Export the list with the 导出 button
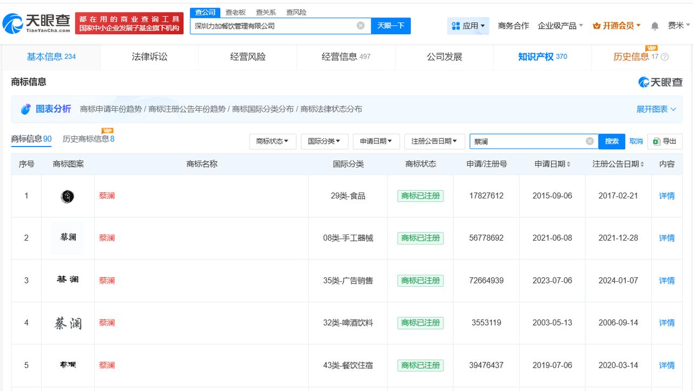The width and height of the screenshot is (693, 391). pos(665,141)
